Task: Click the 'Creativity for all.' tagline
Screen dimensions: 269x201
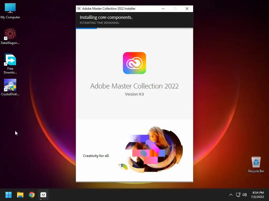Action: click(x=96, y=156)
